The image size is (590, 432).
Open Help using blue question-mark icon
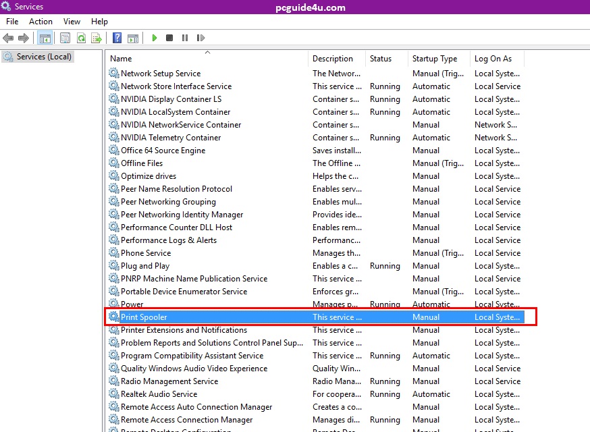117,38
